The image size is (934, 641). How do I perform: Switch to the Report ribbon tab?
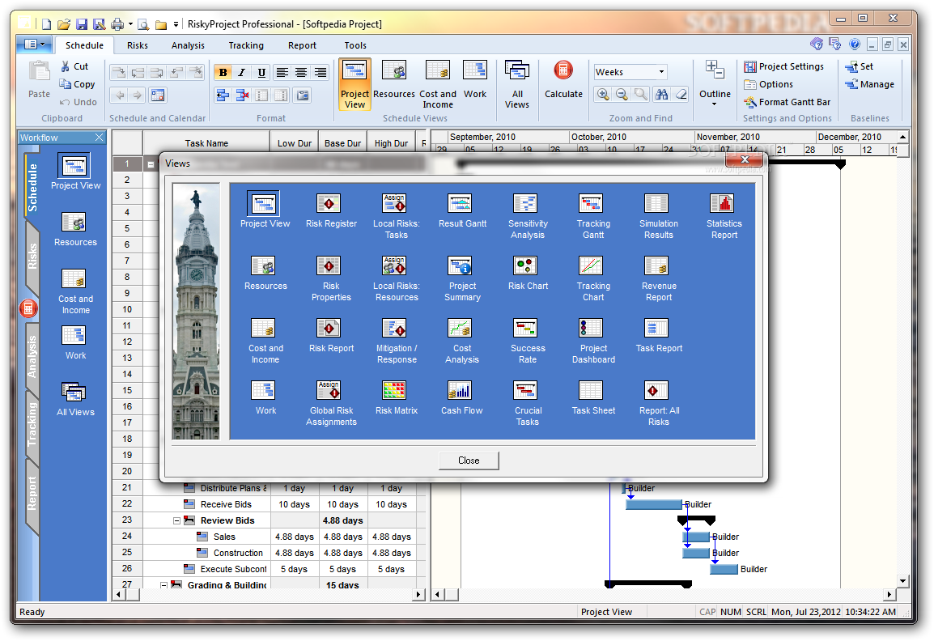302,45
